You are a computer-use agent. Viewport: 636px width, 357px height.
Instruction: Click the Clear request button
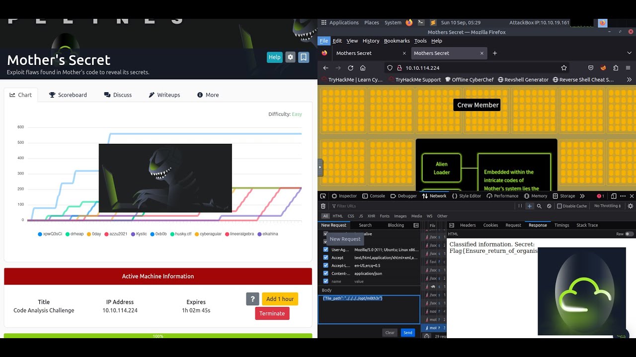click(x=390, y=333)
